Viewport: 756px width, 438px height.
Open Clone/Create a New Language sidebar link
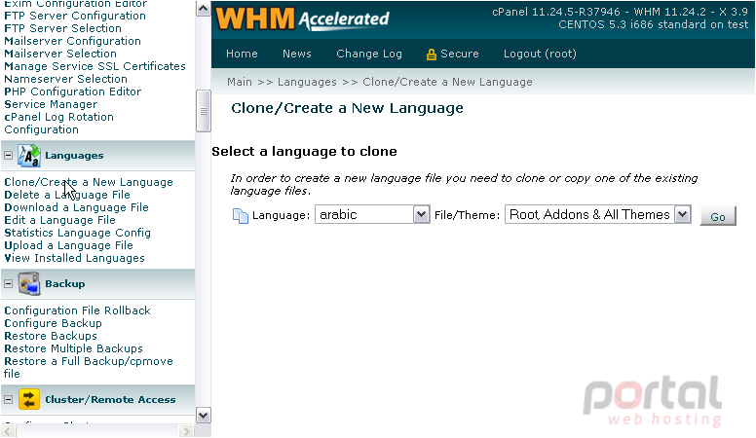pyautogui.click(x=89, y=182)
